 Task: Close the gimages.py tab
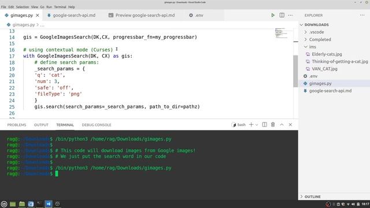pos(38,16)
